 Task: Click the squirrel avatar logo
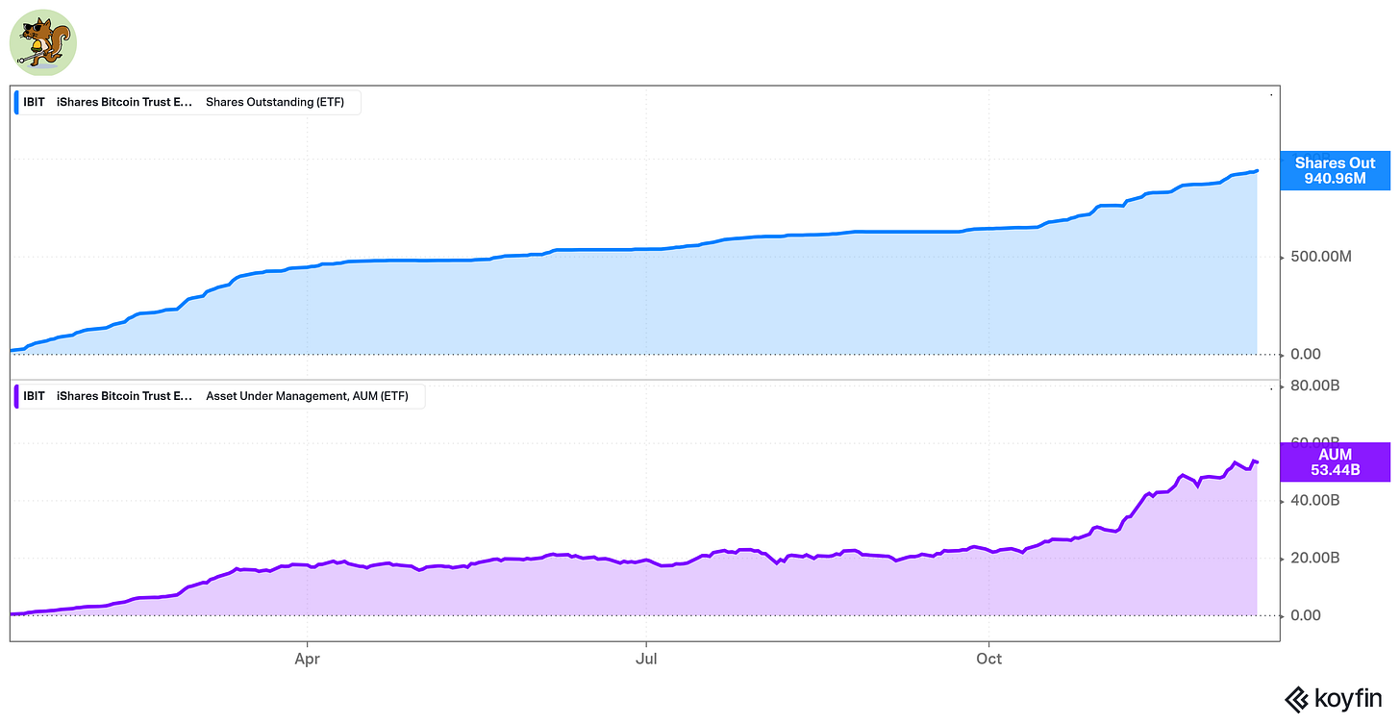pyautogui.click(x=42, y=43)
